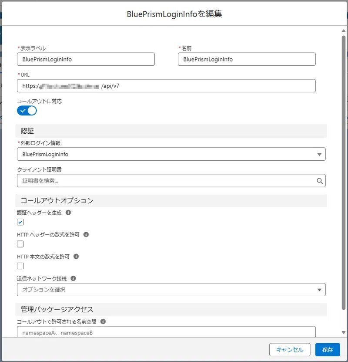Open the 送信ネットワーク接続 dropdown

[171, 290]
